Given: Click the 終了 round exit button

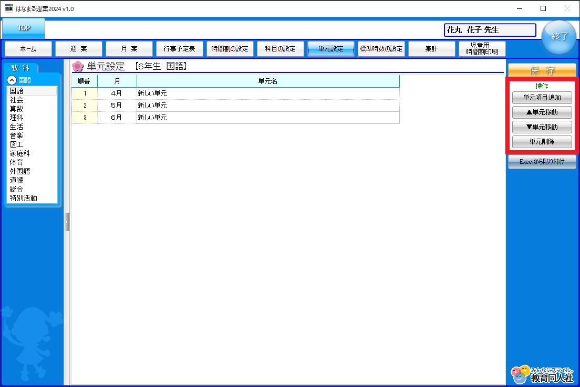Looking at the screenshot, I should (x=559, y=36).
